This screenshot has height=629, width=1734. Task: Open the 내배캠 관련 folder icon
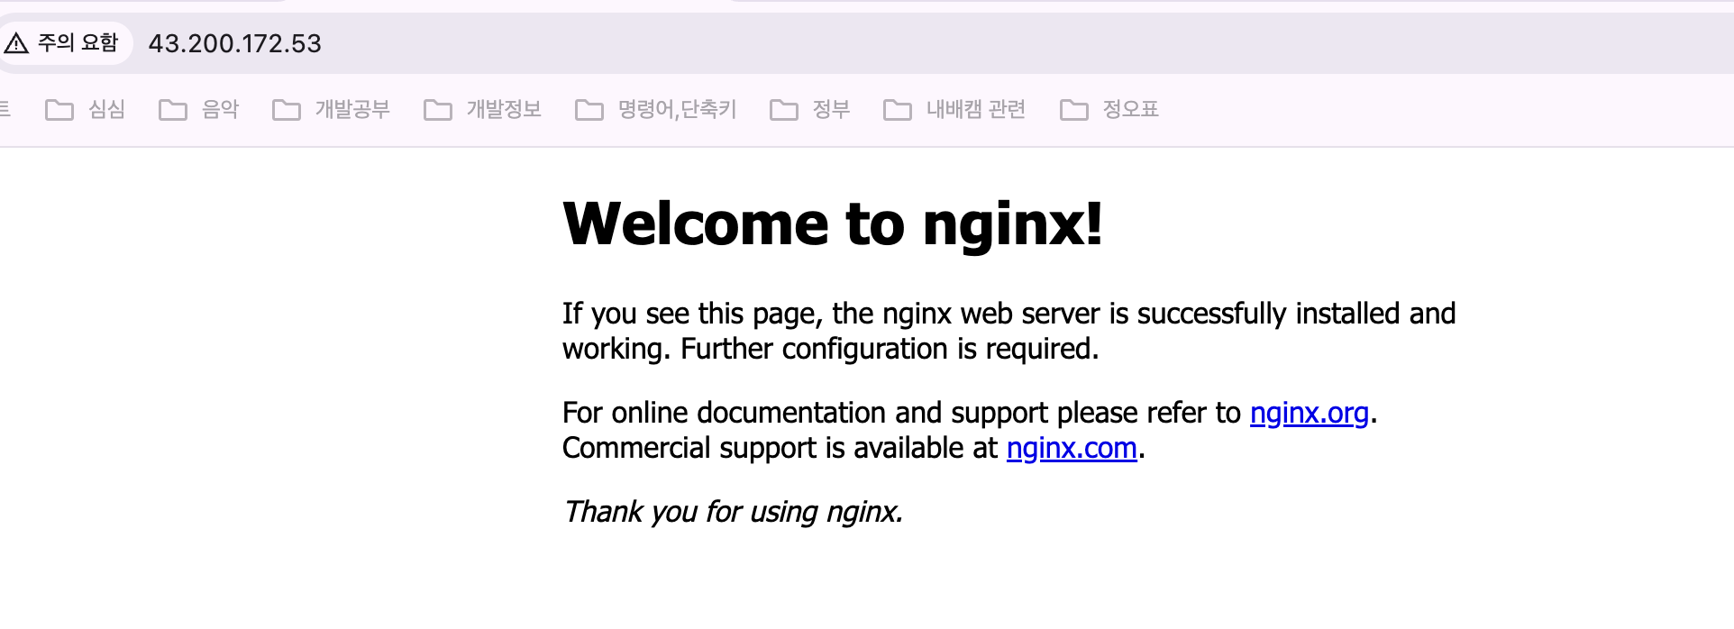tap(898, 110)
